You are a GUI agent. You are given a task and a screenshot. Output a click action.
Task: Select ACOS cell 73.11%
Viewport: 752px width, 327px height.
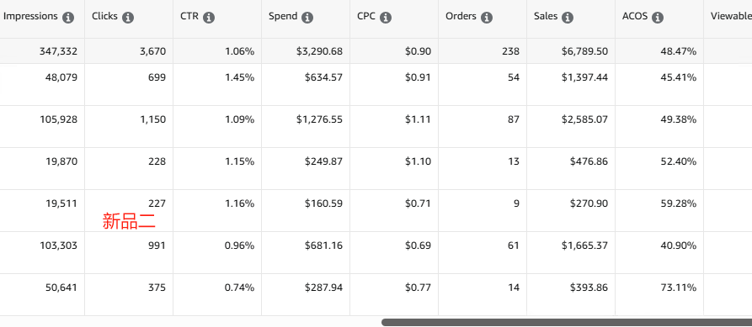[x=678, y=287]
